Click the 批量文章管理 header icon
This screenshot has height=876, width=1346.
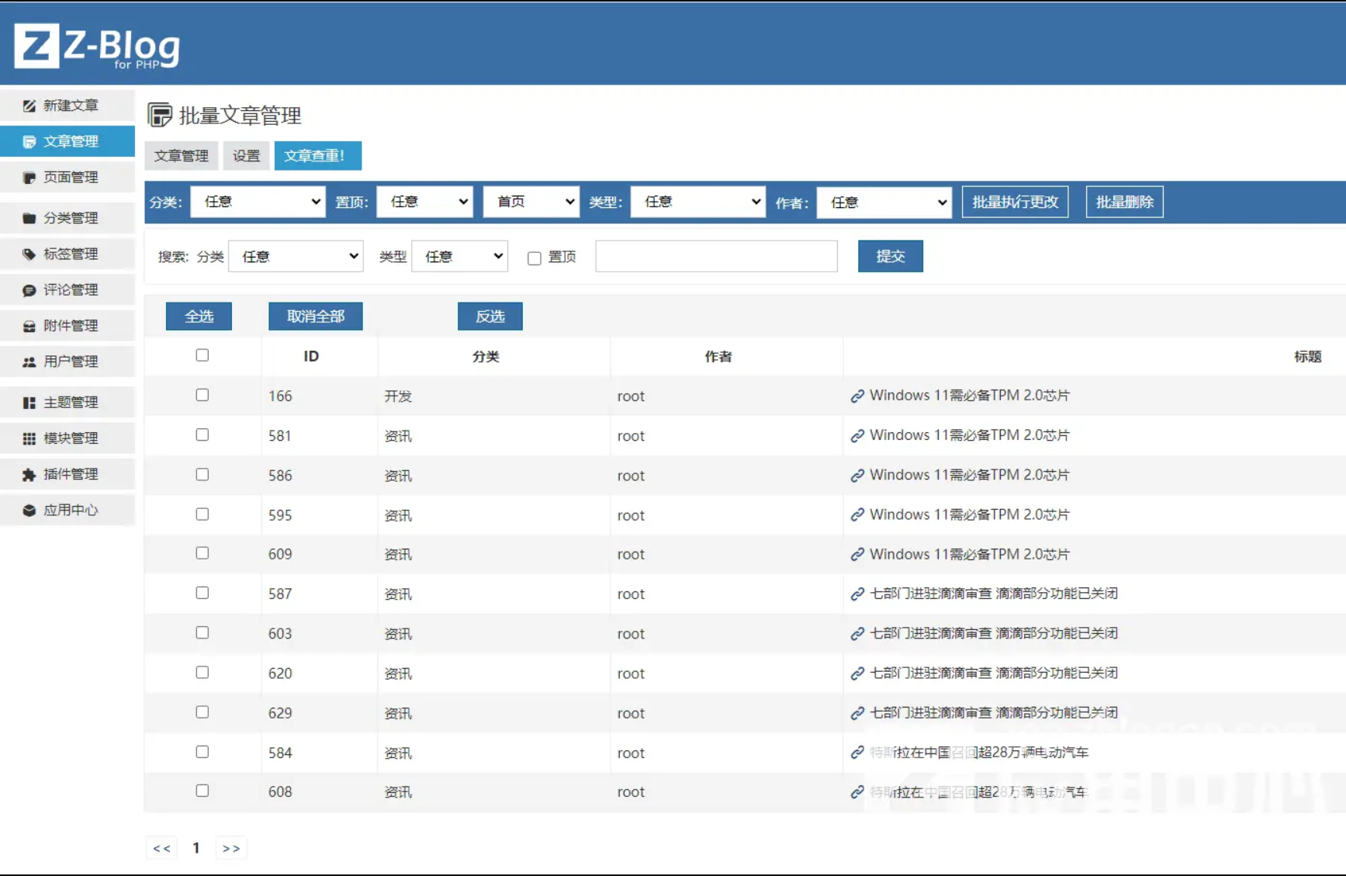160,115
